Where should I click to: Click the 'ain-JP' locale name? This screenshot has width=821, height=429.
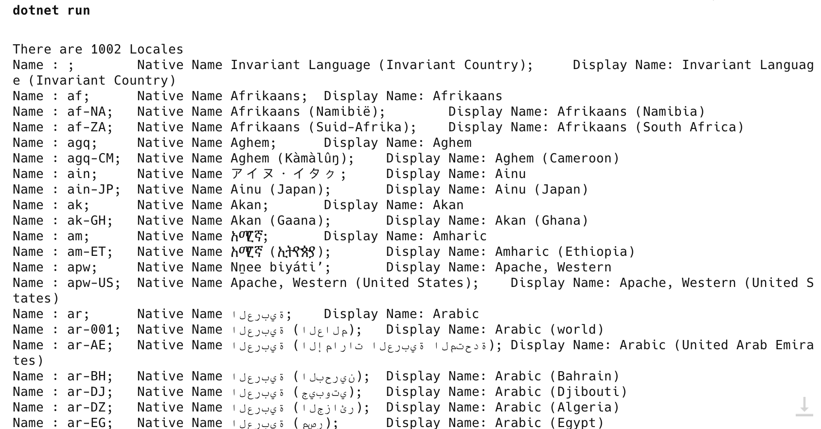tap(92, 189)
